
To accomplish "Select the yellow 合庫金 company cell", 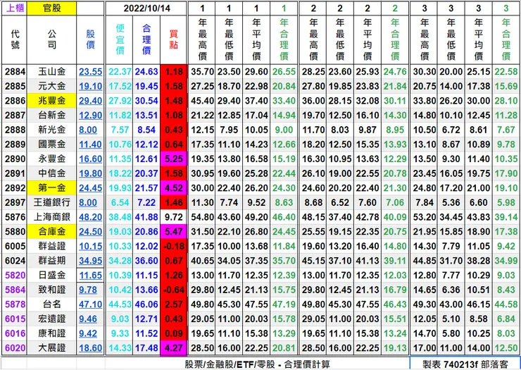I will click(52, 232).
